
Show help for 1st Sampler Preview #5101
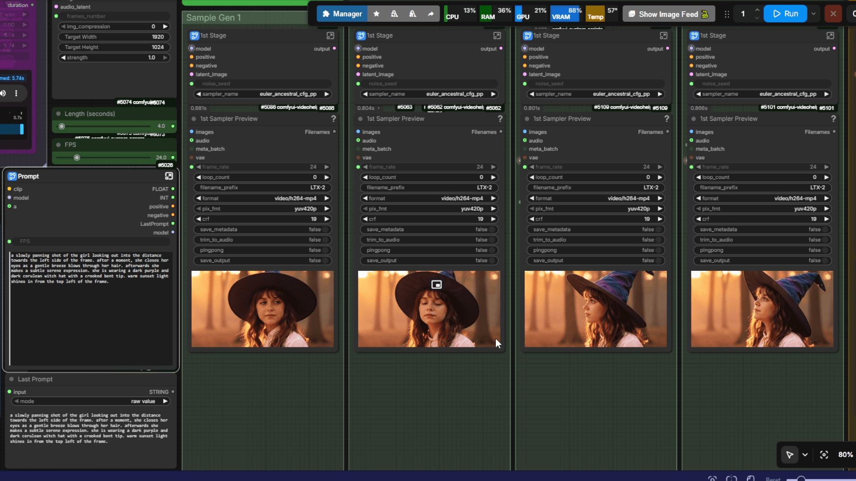(833, 118)
